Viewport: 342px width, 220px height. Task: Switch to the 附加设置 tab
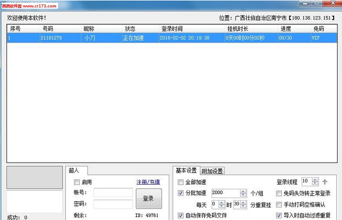(212, 171)
